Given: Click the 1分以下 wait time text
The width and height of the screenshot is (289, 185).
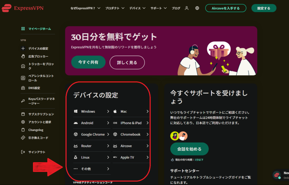Looking at the screenshot, I should (199, 160).
